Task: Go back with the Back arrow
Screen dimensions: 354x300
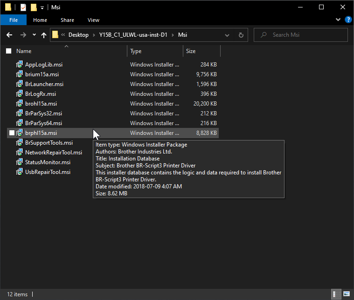Action: click(x=9, y=35)
